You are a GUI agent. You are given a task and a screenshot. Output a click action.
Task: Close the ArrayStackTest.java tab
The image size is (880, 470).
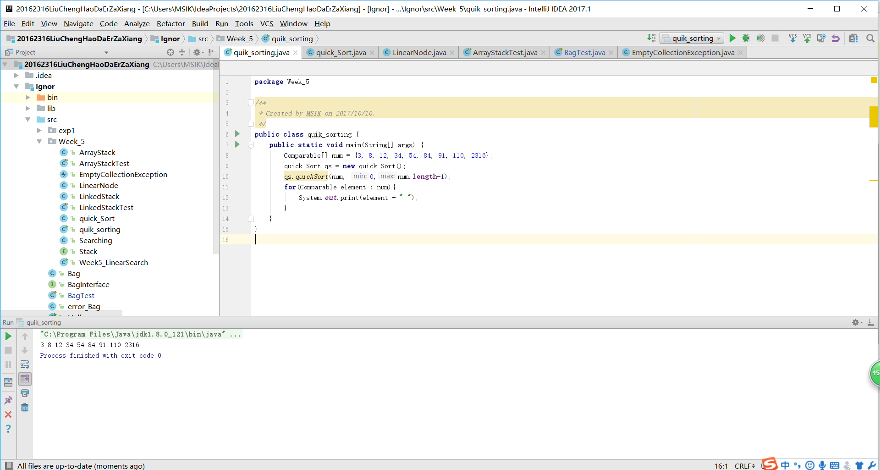point(543,53)
